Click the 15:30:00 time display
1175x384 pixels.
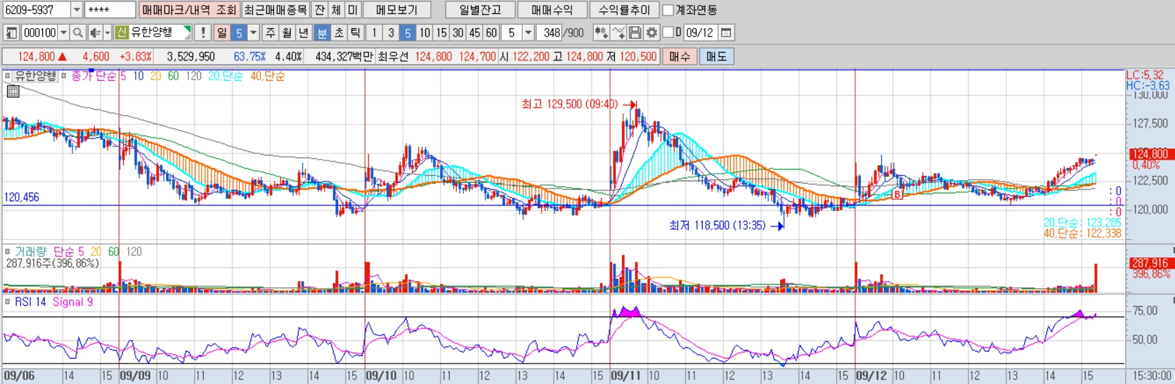click(1152, 376)
